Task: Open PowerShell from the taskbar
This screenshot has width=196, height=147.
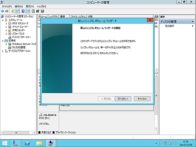Action: pos(28,143)
